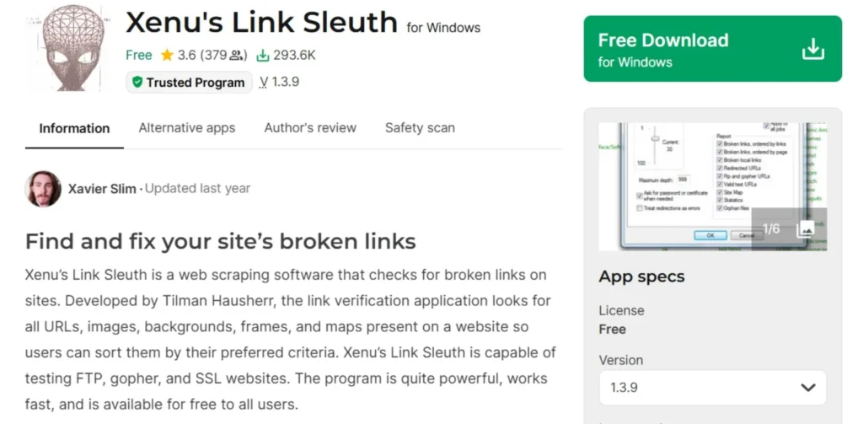Click the download arrow icon on green button

click(x=812, y=49)
